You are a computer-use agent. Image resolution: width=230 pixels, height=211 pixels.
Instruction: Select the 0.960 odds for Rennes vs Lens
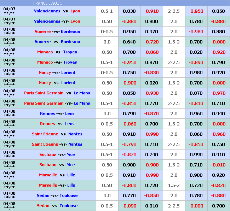[196, 113]
